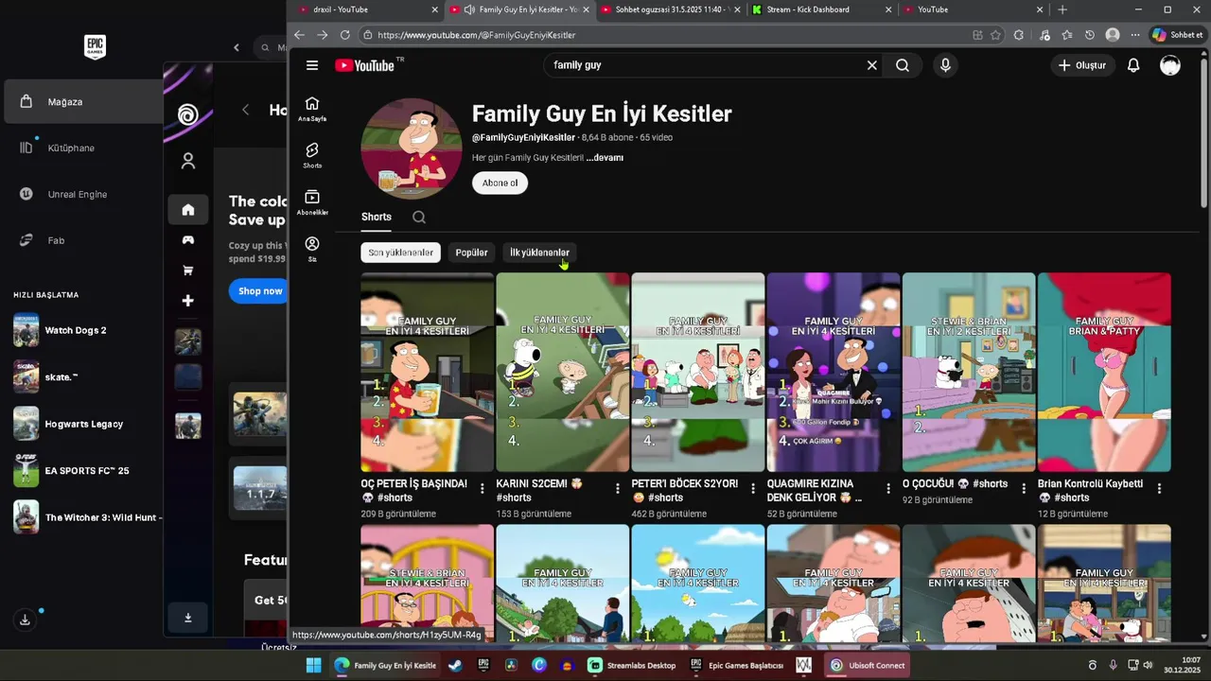Screen dimensions: 1211x681
Task: Select the İlk yüklenenler filter chip
Action: point(539,253)
